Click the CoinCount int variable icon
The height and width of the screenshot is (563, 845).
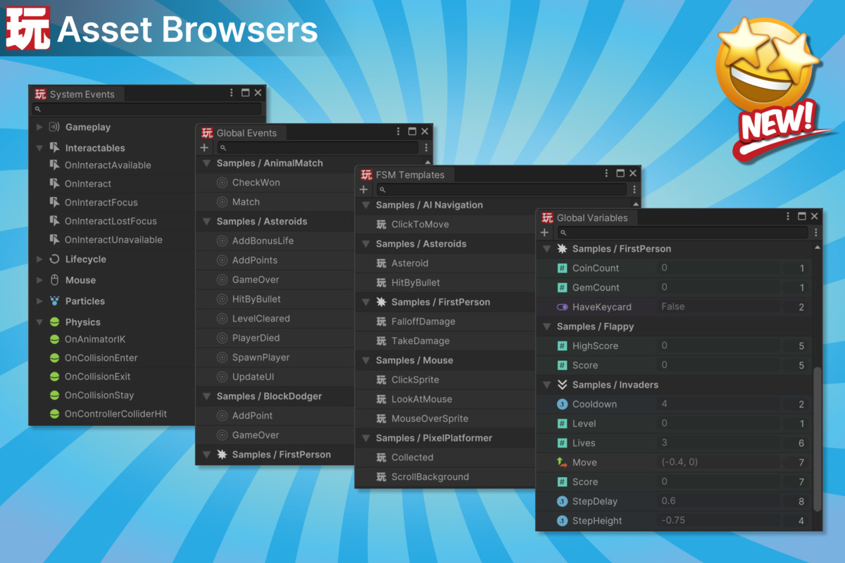[562, 268]
